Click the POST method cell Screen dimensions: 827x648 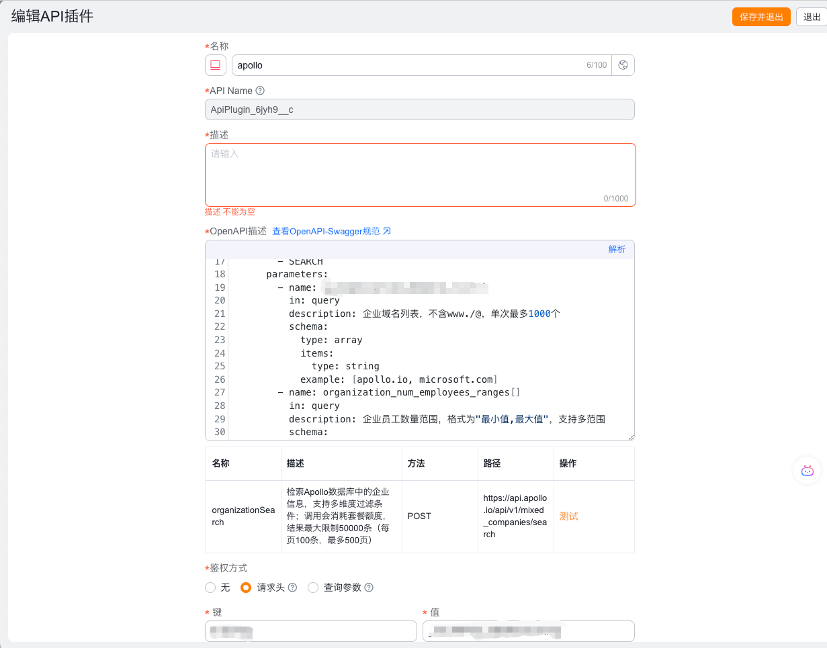(440, 516)
